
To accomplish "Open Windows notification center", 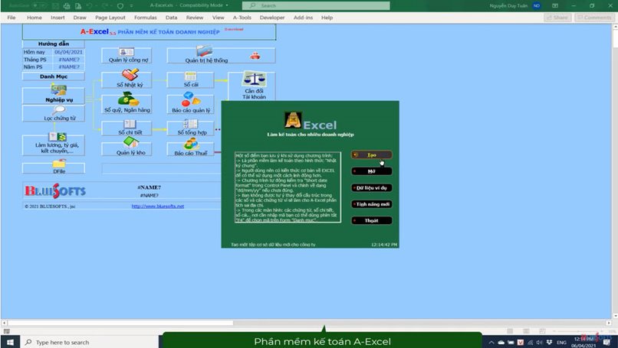I will pos(607,342).
